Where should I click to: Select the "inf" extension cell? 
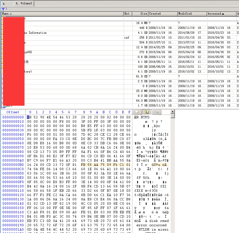coord(128,38)
